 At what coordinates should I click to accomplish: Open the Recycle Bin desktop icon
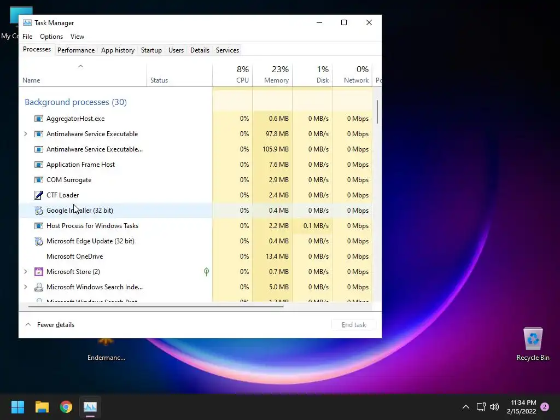click(x=533, y=344)
